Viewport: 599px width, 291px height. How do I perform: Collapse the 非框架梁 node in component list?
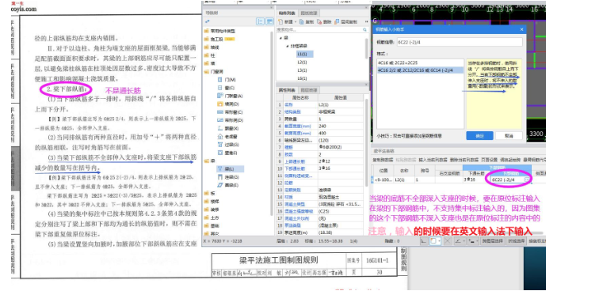(288, 46)
